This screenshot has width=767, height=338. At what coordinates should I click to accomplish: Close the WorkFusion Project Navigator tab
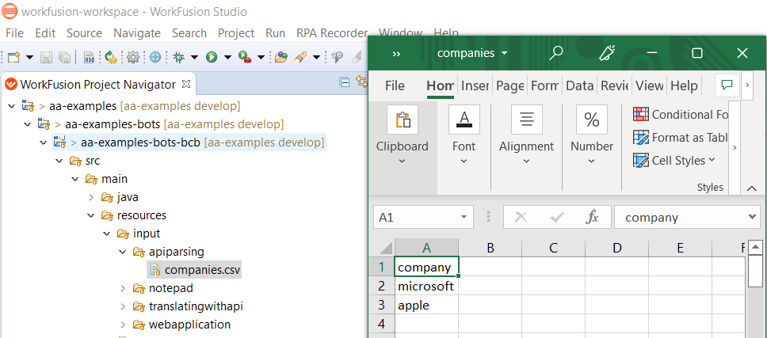[x=186, y=85]
